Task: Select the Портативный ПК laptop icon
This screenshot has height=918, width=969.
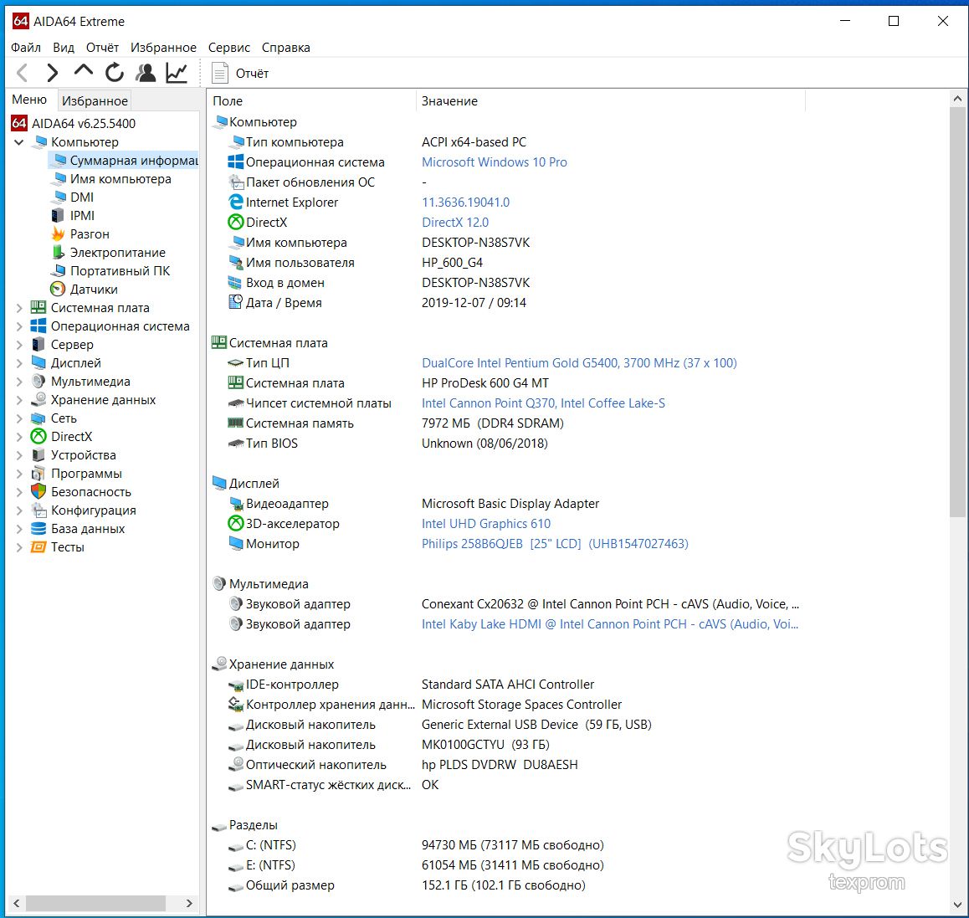Action: pyautogui.click(x=59, y=271)
